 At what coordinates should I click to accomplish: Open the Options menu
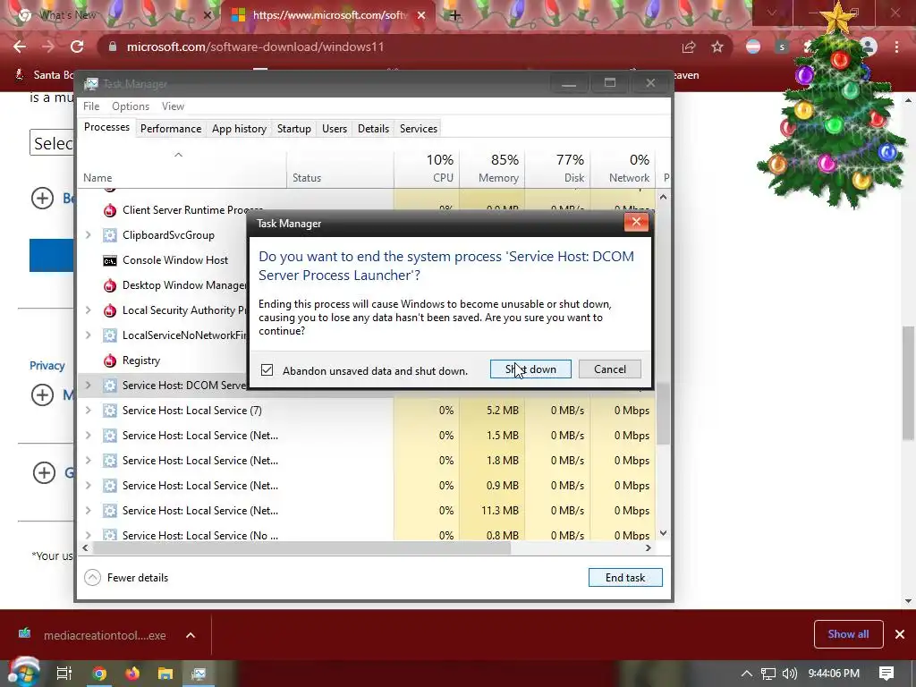131,106
